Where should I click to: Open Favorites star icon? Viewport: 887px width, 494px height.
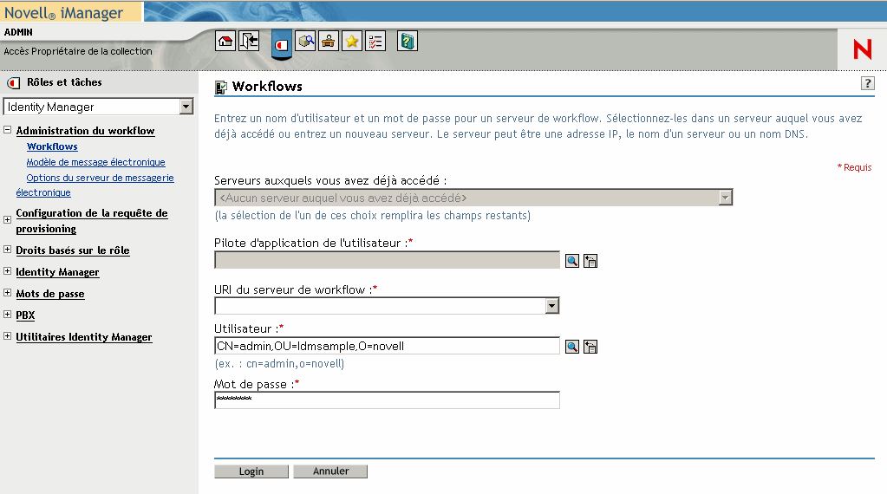pyautogui.click(x=352, y=42)
